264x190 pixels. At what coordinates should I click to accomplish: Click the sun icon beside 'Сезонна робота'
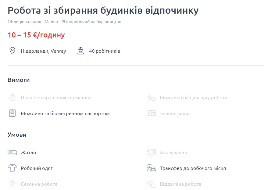[x=12, y=184]
